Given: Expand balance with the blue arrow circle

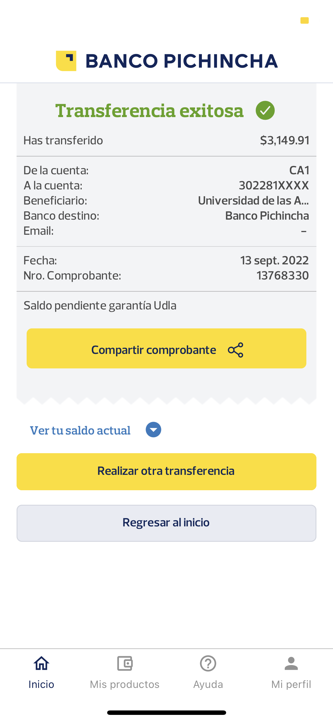Looking at the screenshot, I should click(153, 430).
